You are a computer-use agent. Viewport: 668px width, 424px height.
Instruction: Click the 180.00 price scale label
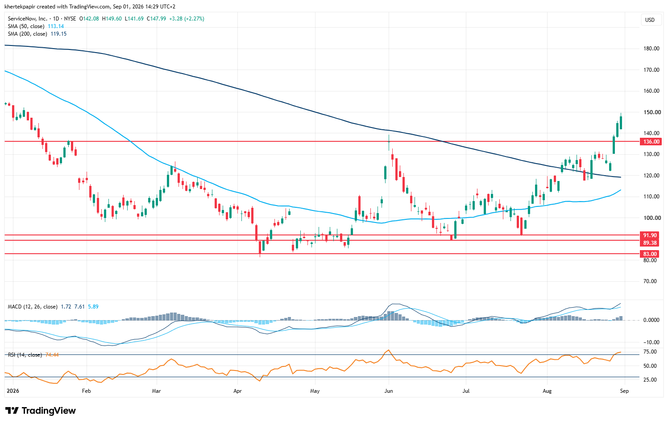[652, 49]
